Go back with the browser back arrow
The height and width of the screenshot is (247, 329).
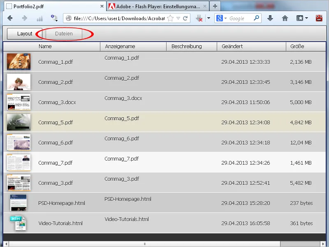[10, 18]
